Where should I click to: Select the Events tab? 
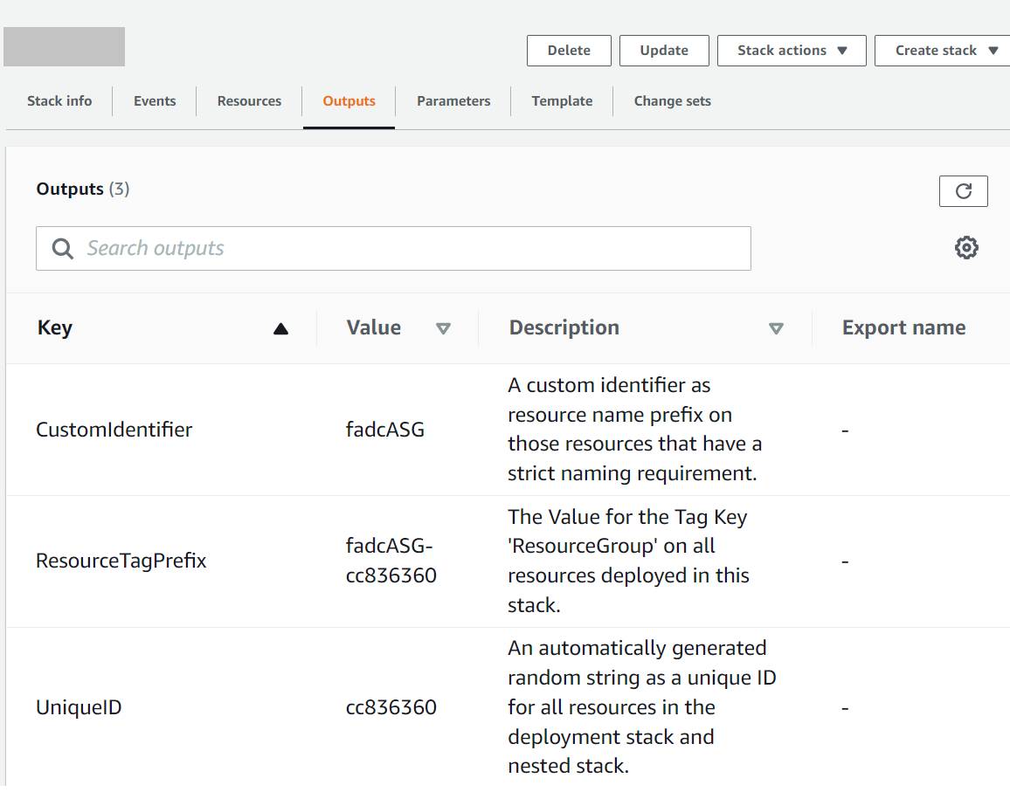click(154, 100)
